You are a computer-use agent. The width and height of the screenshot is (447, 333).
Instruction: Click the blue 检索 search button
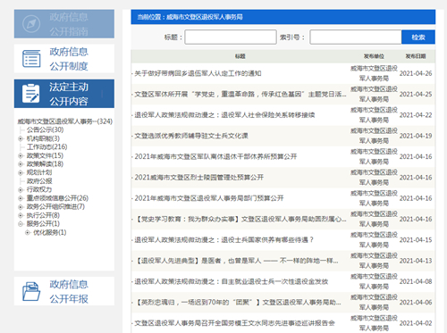coord(418,37)
